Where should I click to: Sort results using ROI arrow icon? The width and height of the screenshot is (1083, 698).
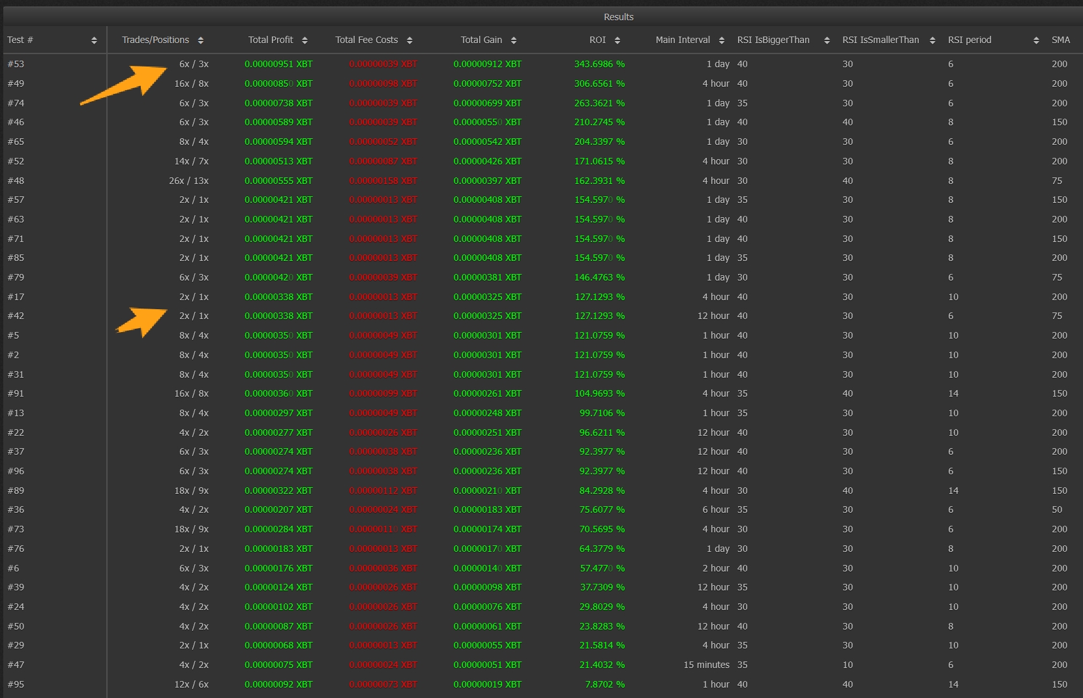click(x=617, y=40)
